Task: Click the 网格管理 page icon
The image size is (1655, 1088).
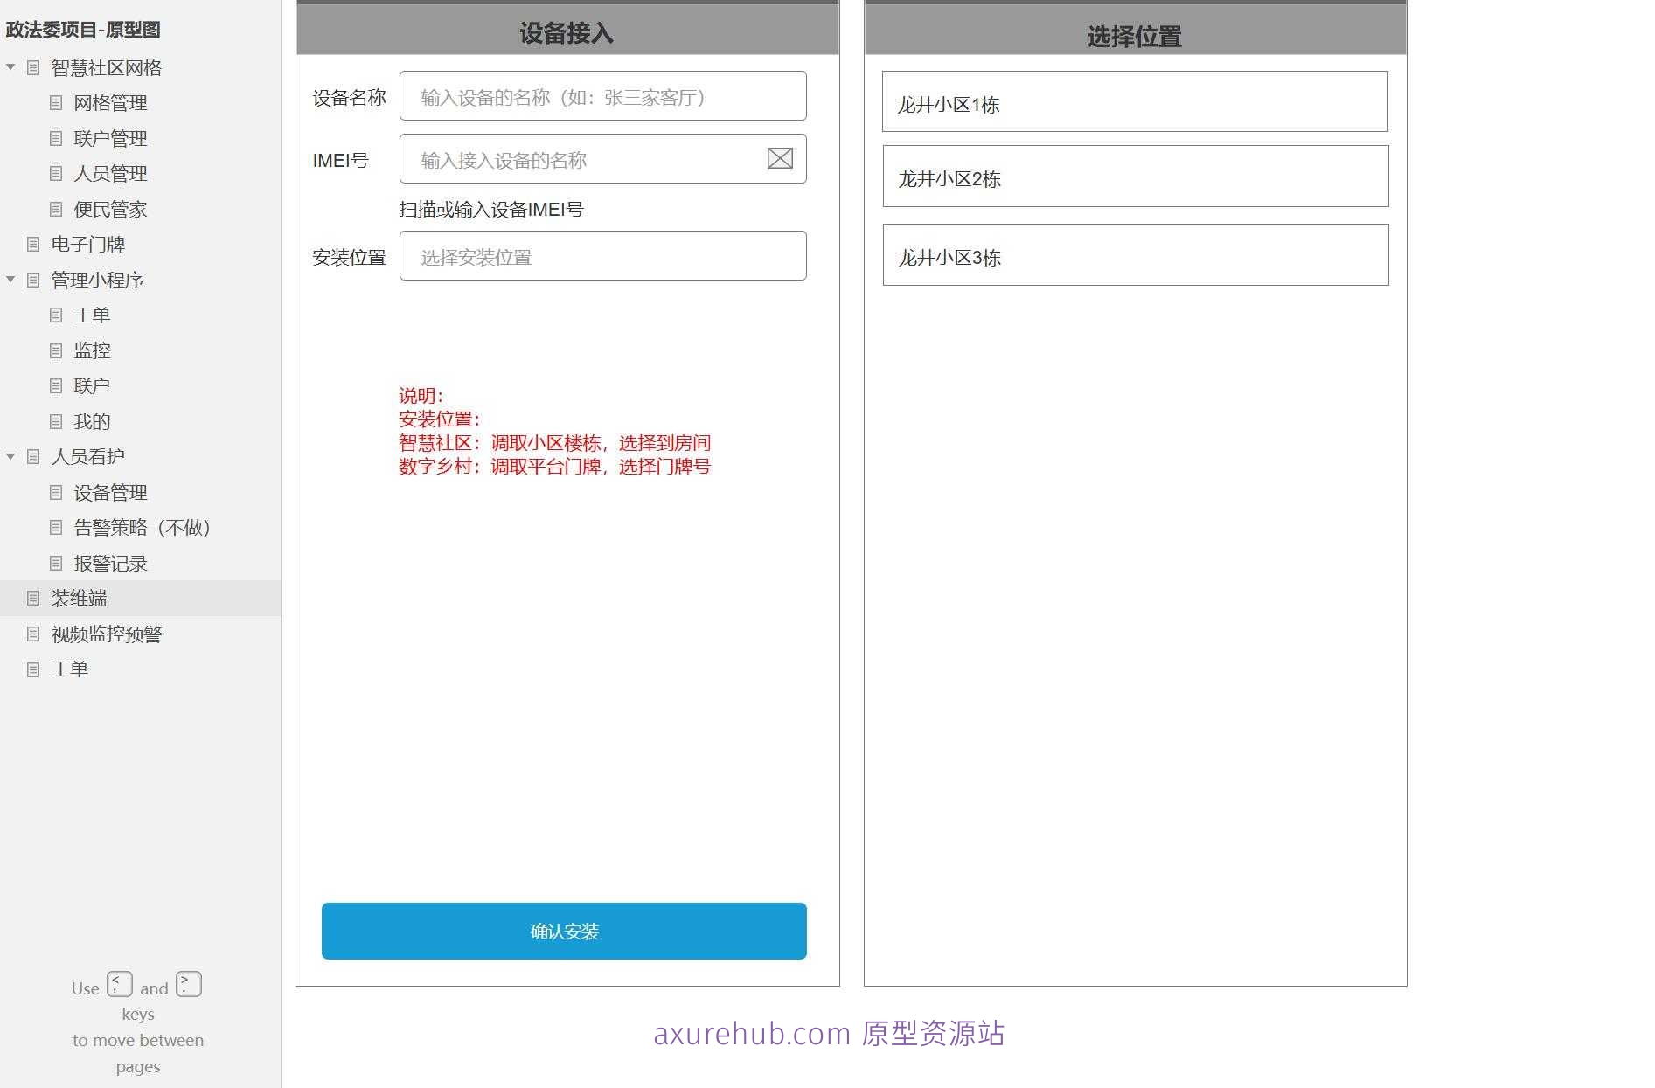Action: tap(56, 103)
